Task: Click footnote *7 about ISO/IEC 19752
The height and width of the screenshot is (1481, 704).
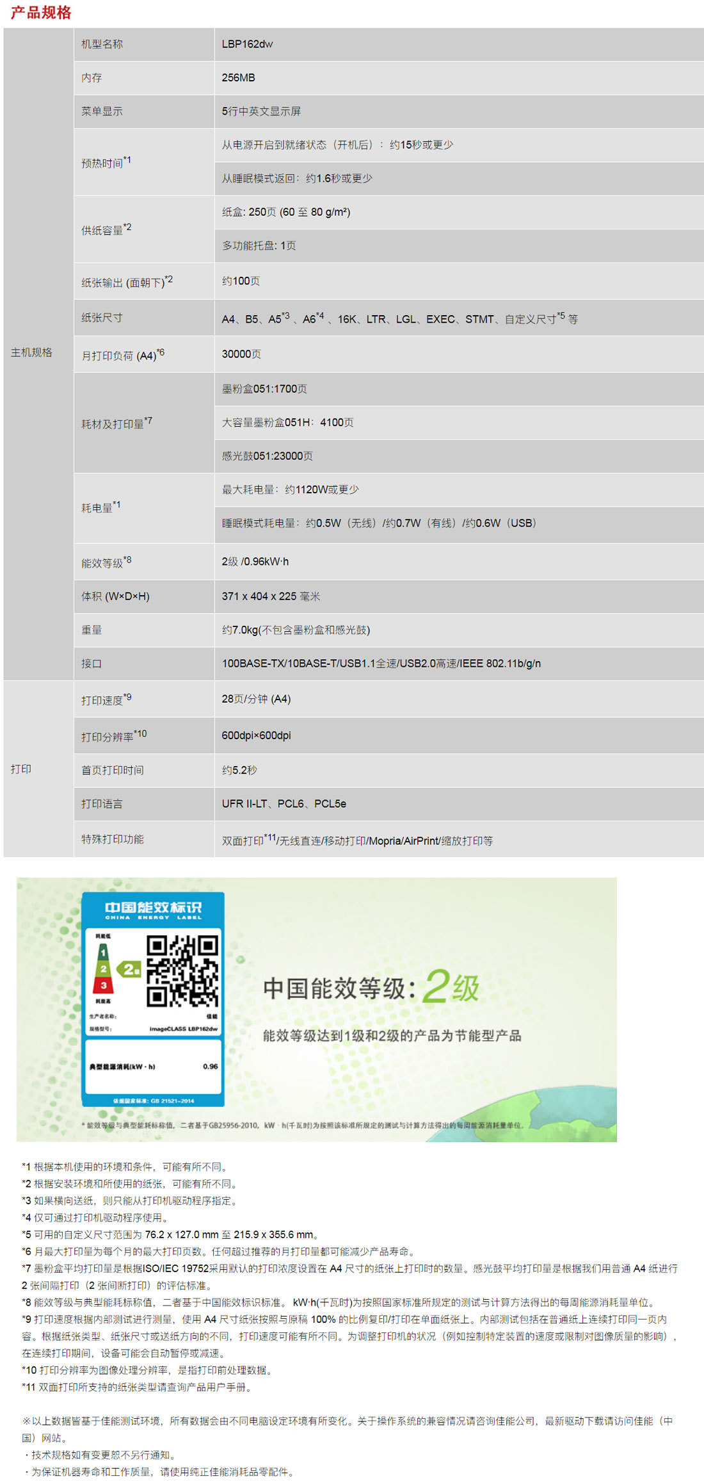Action: pyautogui.click(x=349, y=1277)
